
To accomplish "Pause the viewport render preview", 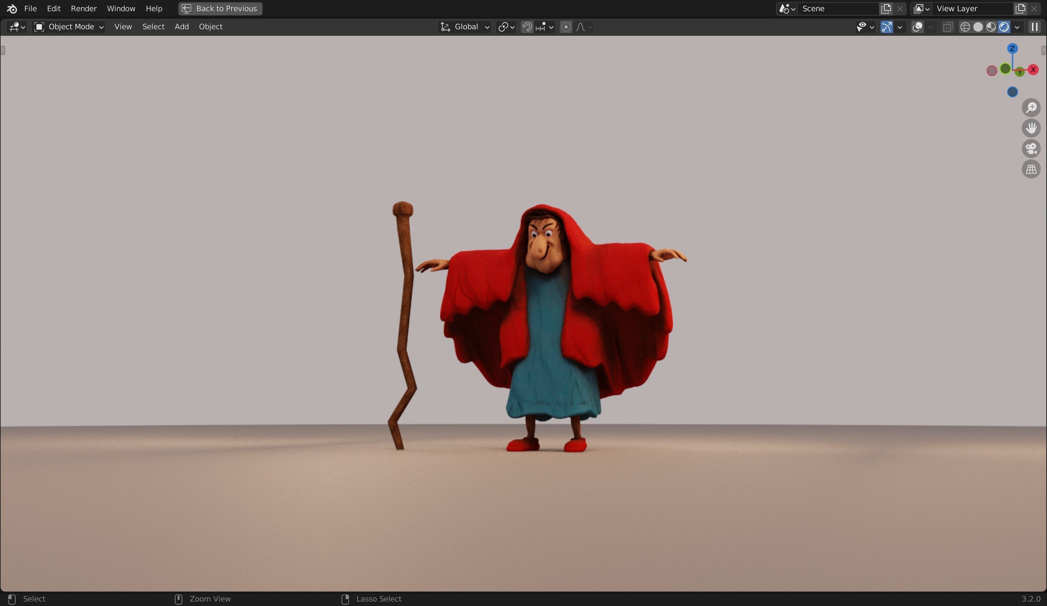I will 1034,27.
